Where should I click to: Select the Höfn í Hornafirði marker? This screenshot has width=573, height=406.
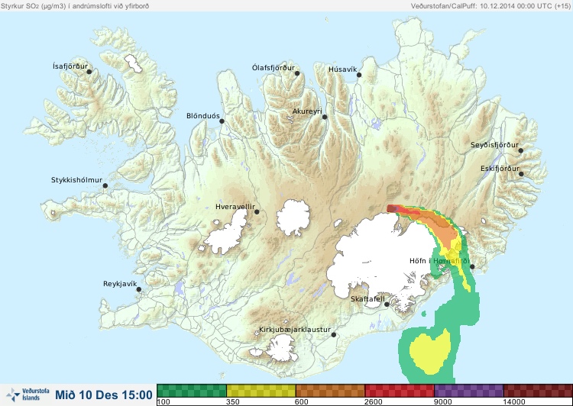coord(472,267)
